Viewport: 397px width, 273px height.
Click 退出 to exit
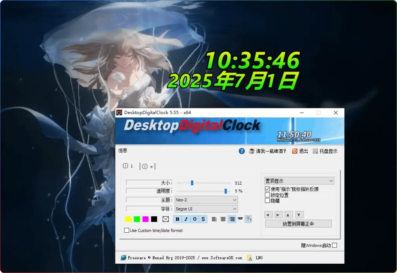pos(304,151)
